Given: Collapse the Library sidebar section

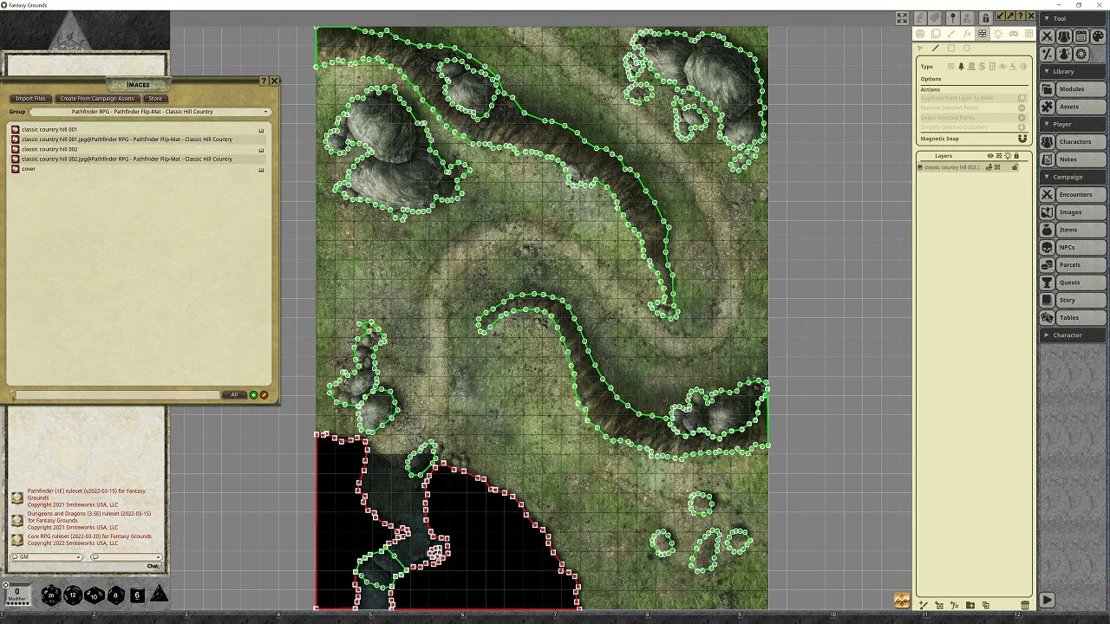Looking at the screenshot, I should [1074, 71].
